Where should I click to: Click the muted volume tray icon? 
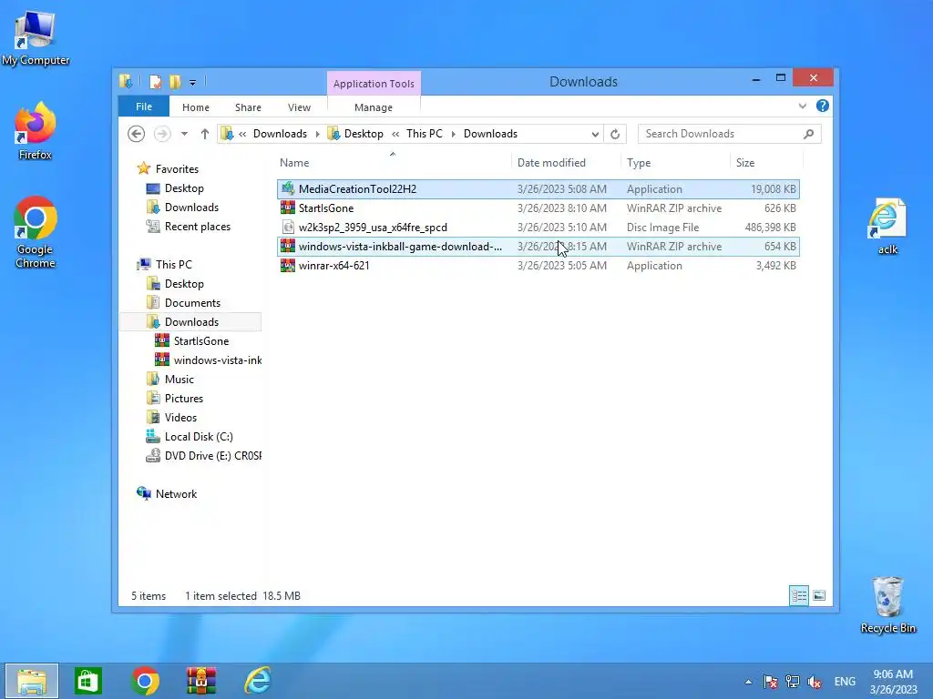pyautogui.click(x=815, y=681)
